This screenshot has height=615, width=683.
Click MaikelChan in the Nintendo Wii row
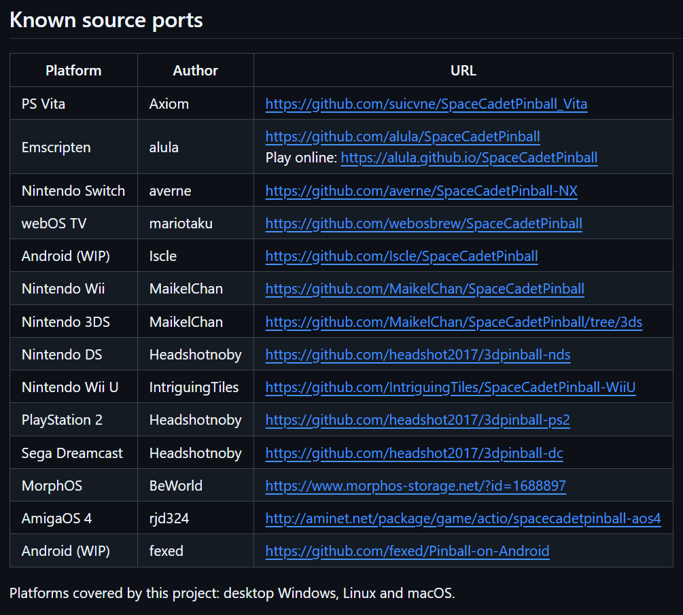186,289
